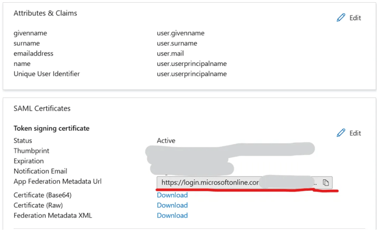
Task: Click the Active status value
Action: pos(166,140)
